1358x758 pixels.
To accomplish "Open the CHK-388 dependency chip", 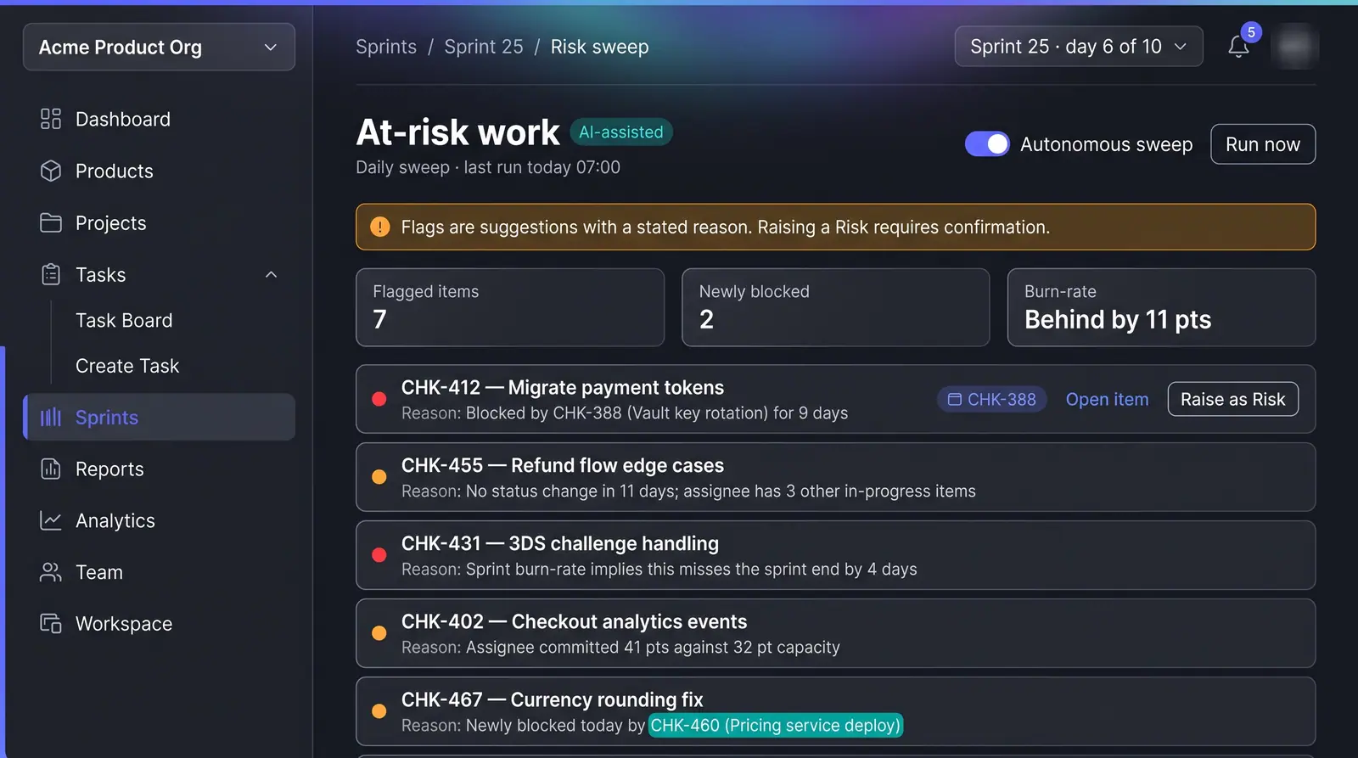I will click(x=992, y=399).
